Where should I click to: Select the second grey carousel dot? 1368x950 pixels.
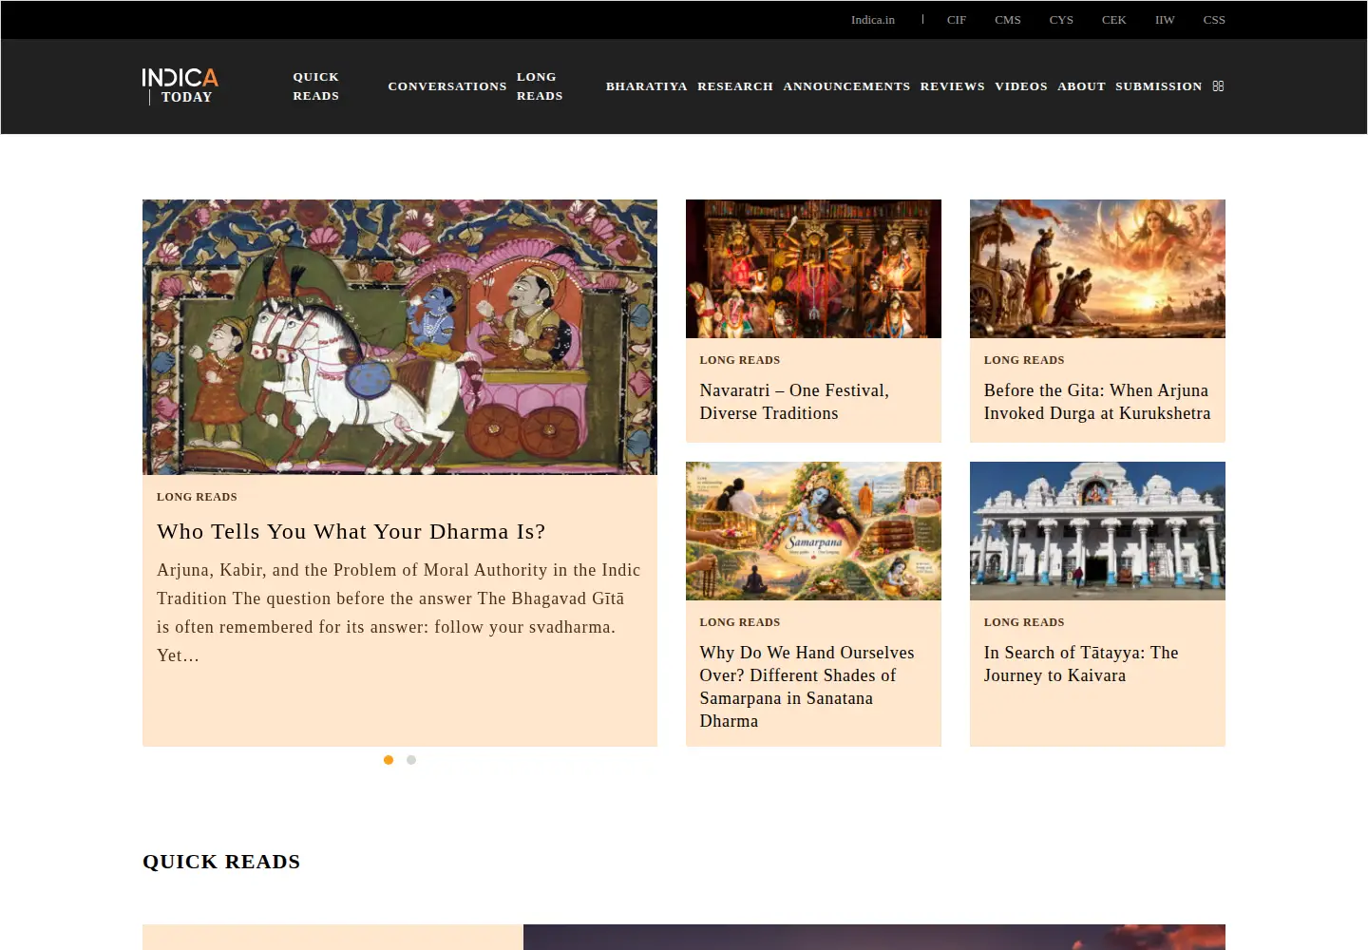click(411, 760)
